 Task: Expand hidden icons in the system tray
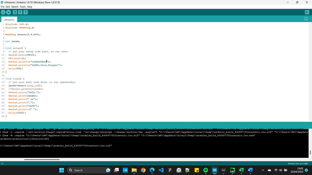click(263, 170)
